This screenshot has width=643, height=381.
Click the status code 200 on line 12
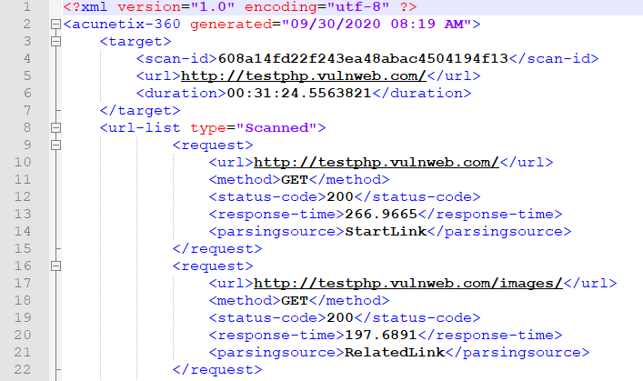pyautogui.click(x=340, y=197)
